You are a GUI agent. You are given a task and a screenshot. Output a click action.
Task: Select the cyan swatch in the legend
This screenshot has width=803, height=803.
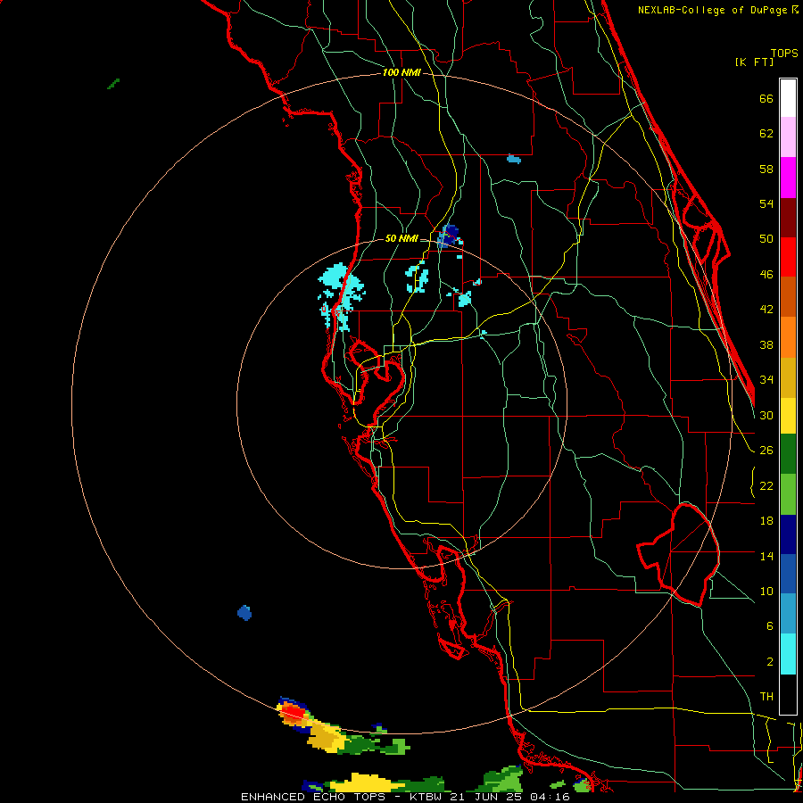coord(788,654)
